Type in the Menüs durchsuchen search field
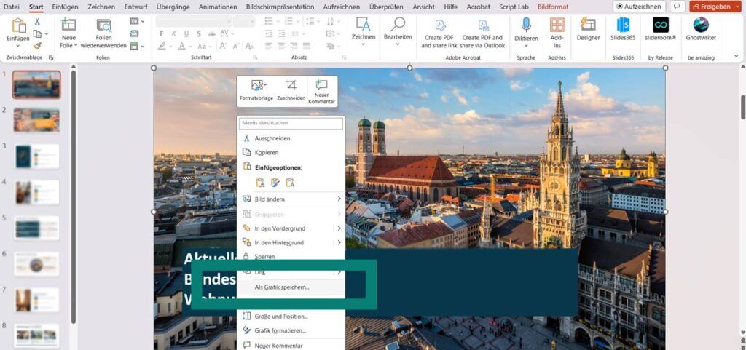The image size is (746, 350). click(x=291, y=123)
